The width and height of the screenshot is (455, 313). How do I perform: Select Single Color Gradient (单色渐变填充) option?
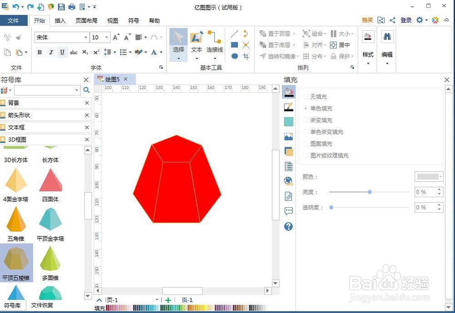(323, 132)
